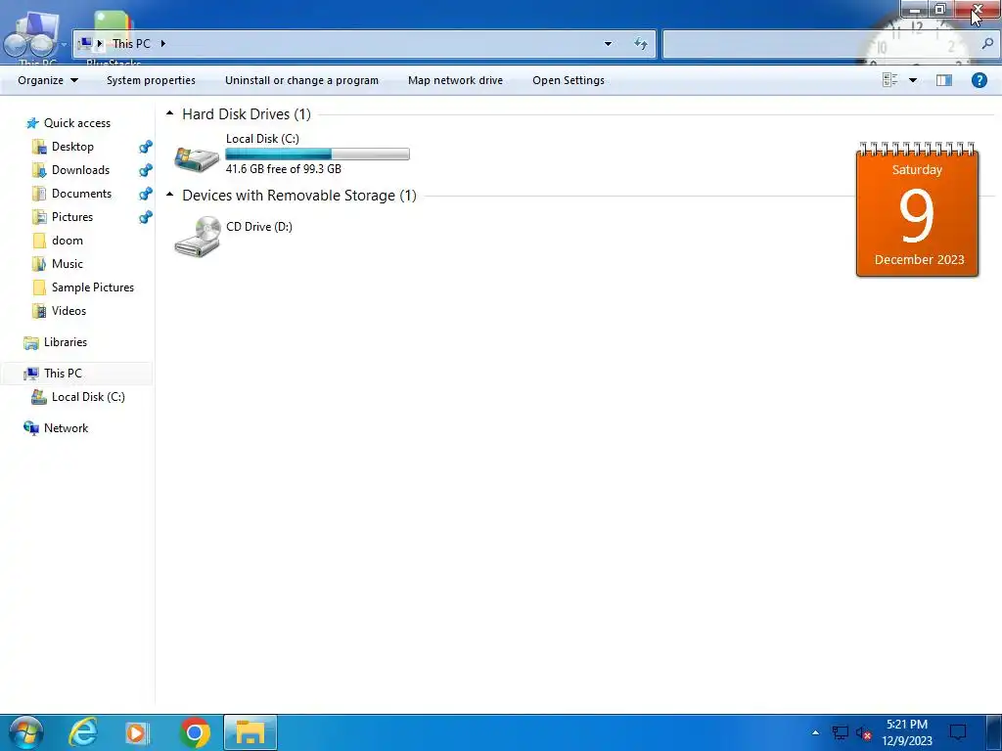Select the CD Drive (D:) icon
This screenshot has height=751, width=1002.
[197, 237]
